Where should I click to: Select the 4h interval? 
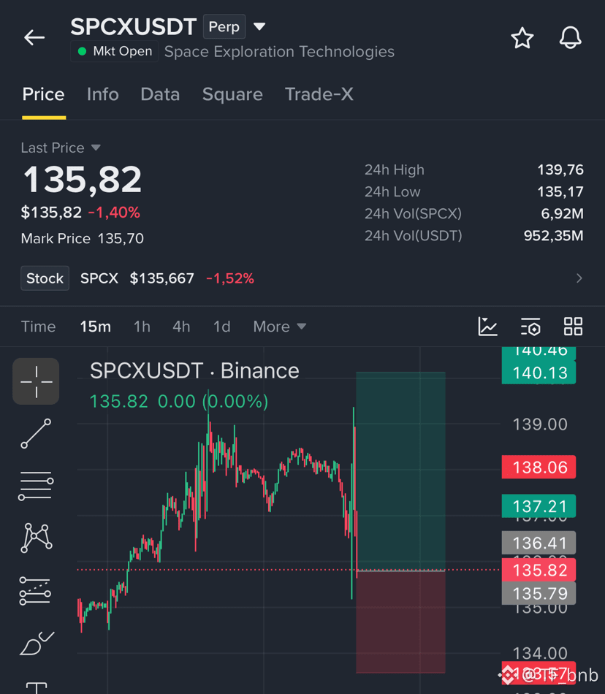point(181,327)
